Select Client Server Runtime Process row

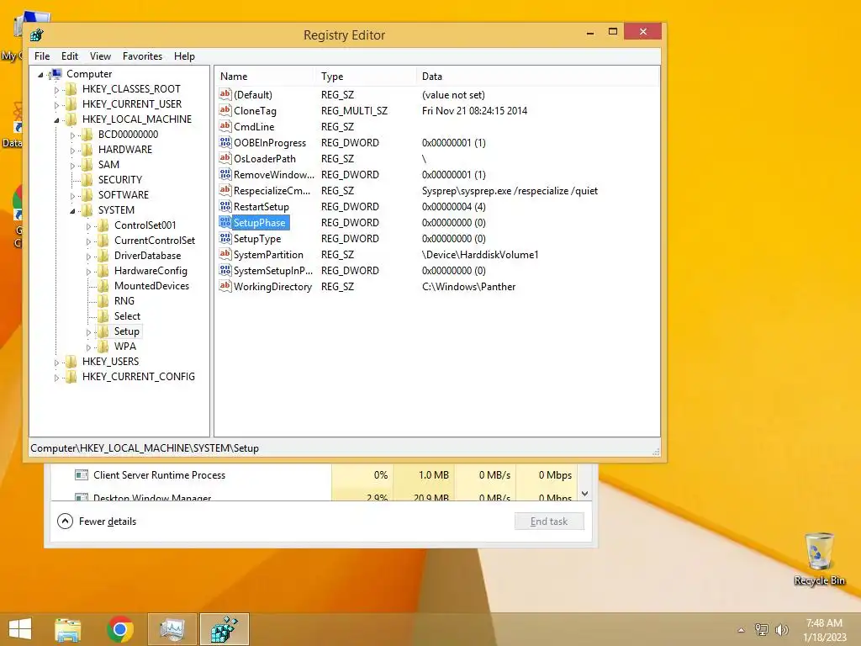[x=313, y=475]
